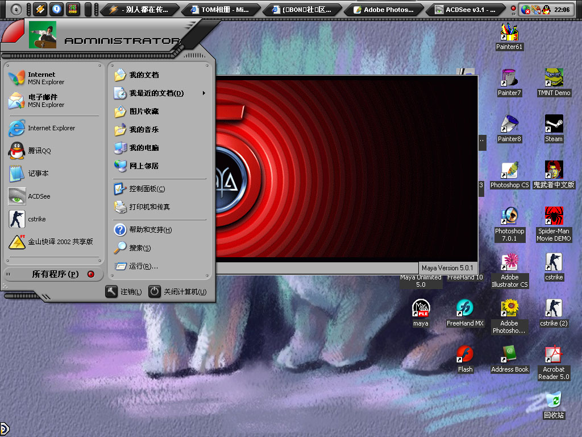Launch the maya PLE desktop icon

point(421,313)
